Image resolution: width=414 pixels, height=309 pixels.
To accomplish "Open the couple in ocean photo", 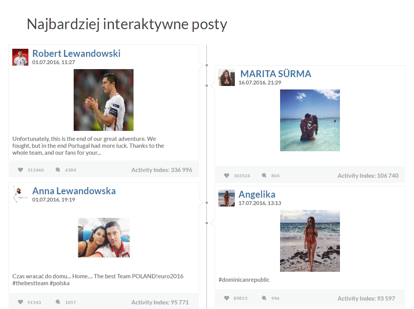I will coord(310,120).
